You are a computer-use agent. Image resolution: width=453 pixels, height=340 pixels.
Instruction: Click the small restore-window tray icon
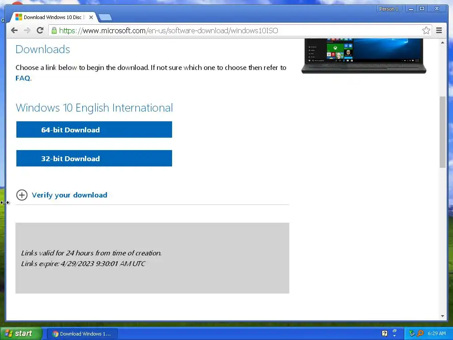click(394, 331)
